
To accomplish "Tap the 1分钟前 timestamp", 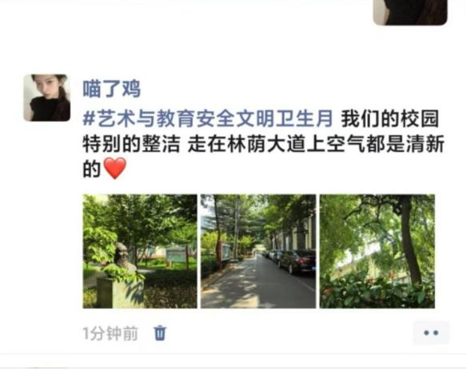I will point(110,333).
